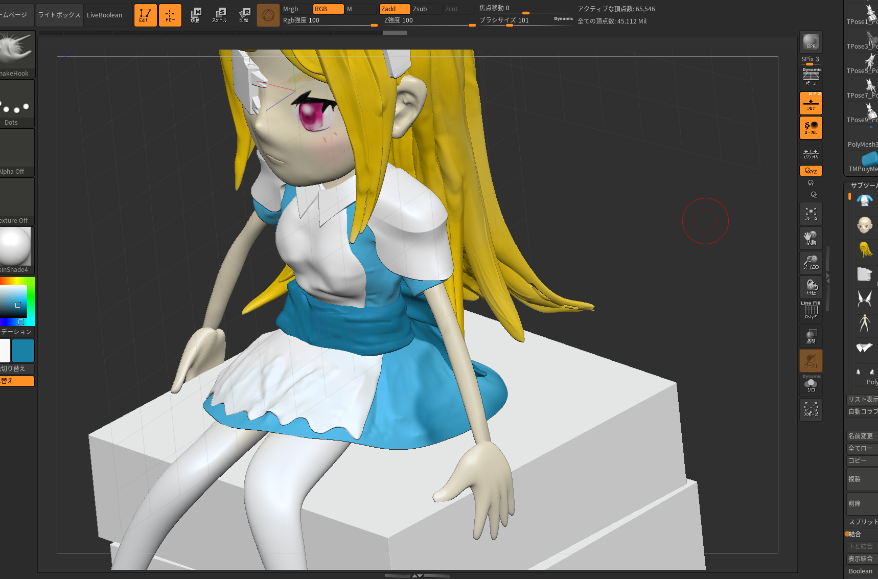Collapse the サブツール panel header

(x=863, y=186)
